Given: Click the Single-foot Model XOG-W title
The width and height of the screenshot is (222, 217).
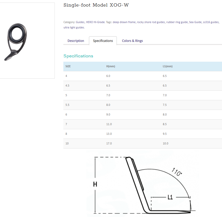Looking at the screenshot, I should 96,5.
